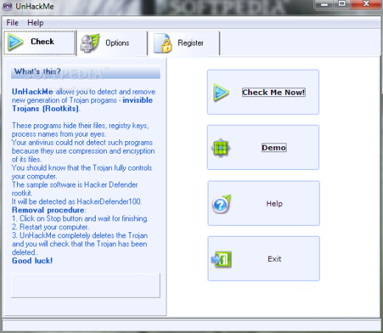383x333 pixels.
Task: Click the blue question mark icon beside Help
Action: [222, 204]
